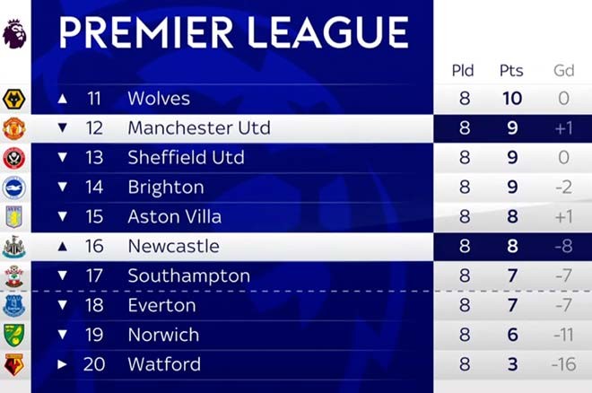Click the Brighton club badge
Viewport: 592px width, 393px height.
point(14,188)
